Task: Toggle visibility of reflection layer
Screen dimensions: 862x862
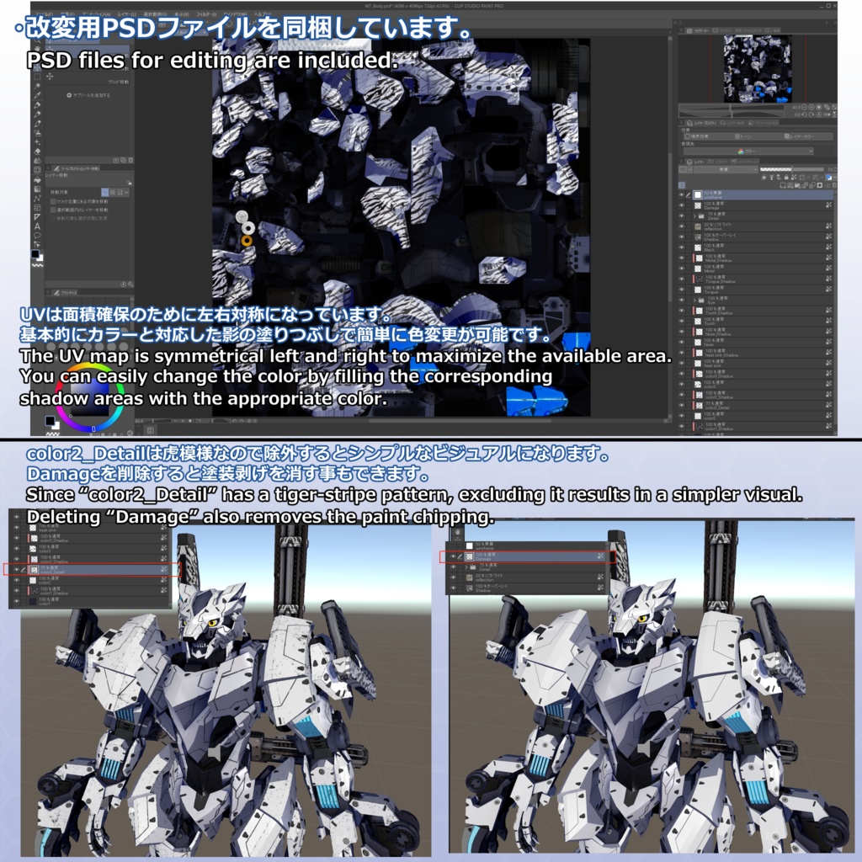Action: coord(681,226)
